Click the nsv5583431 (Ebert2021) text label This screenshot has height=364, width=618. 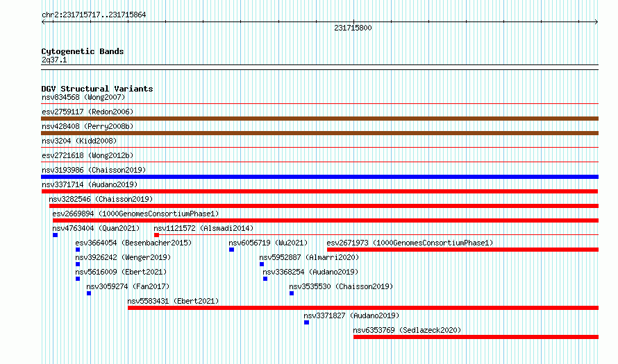click(x=173, y=301)
